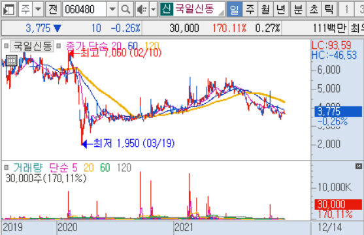Click the 국일신동 chart legend label
The image size is (364, 235).
click(x=32, y=46)
